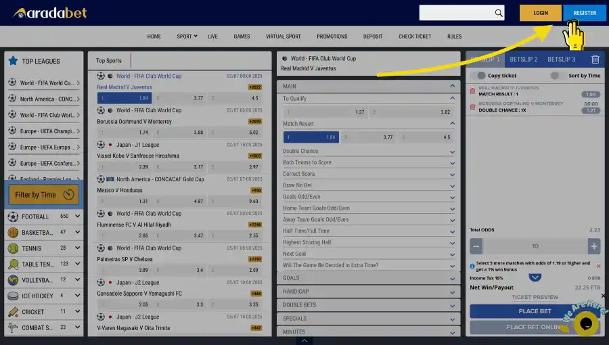Switch to the BETSLIP 3 tab
Screen dimensions: 609x345
click(561, 60)
